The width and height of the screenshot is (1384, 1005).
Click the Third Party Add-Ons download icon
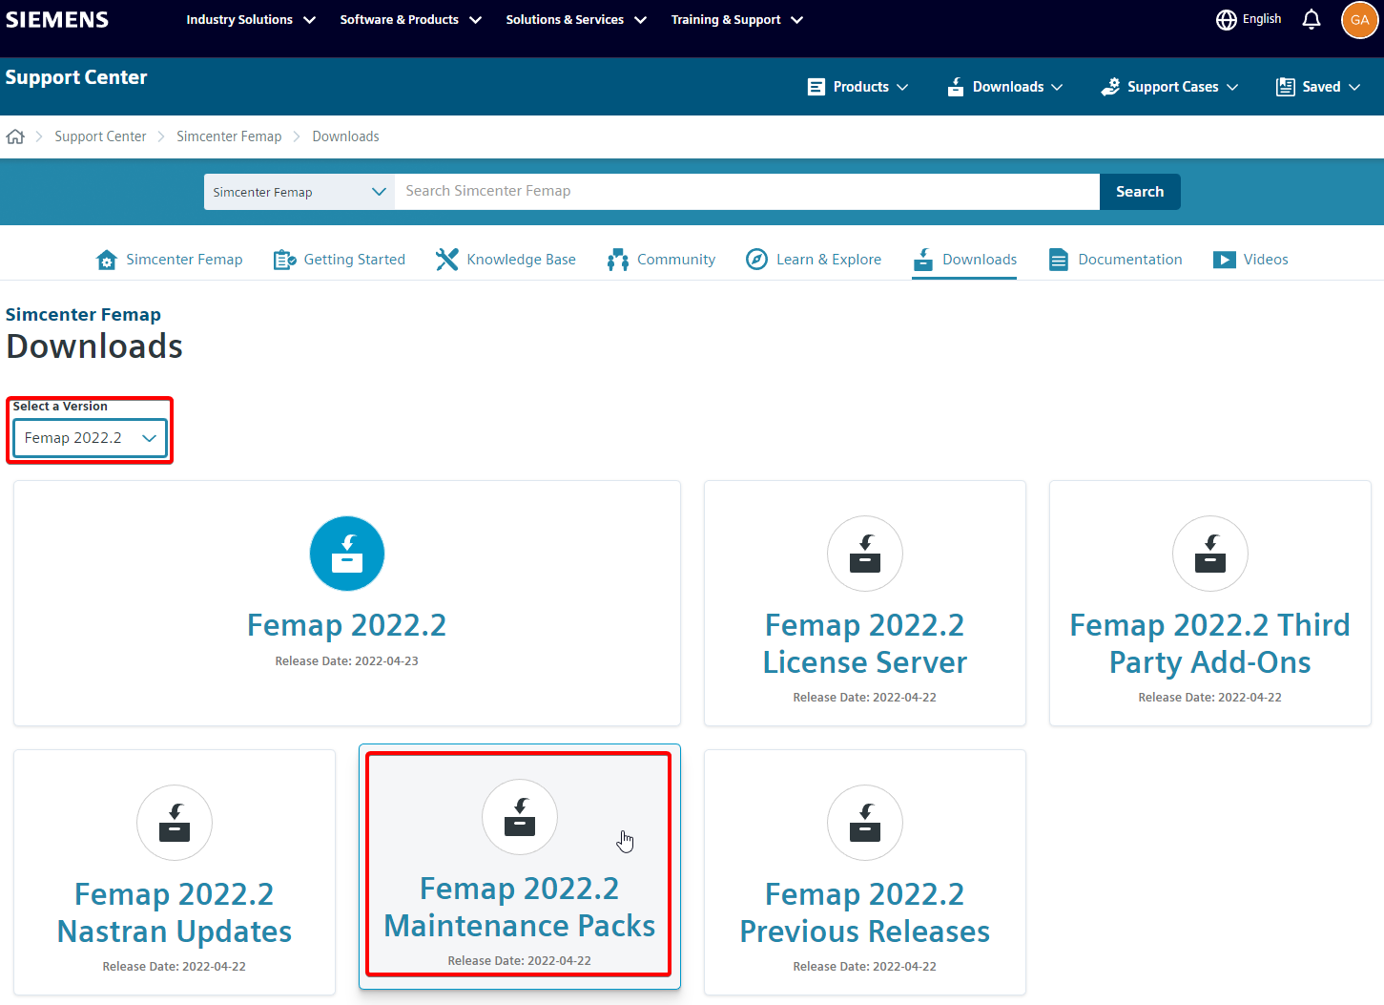tap(1210, 554)
